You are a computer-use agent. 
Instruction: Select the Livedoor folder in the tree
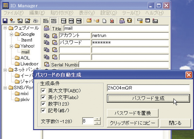(x=29, y=64)
